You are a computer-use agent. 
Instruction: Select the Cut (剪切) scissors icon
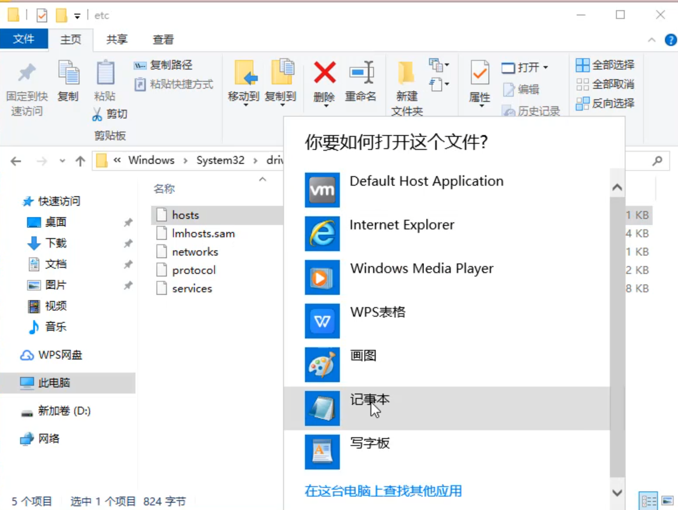tap(97, 114)
